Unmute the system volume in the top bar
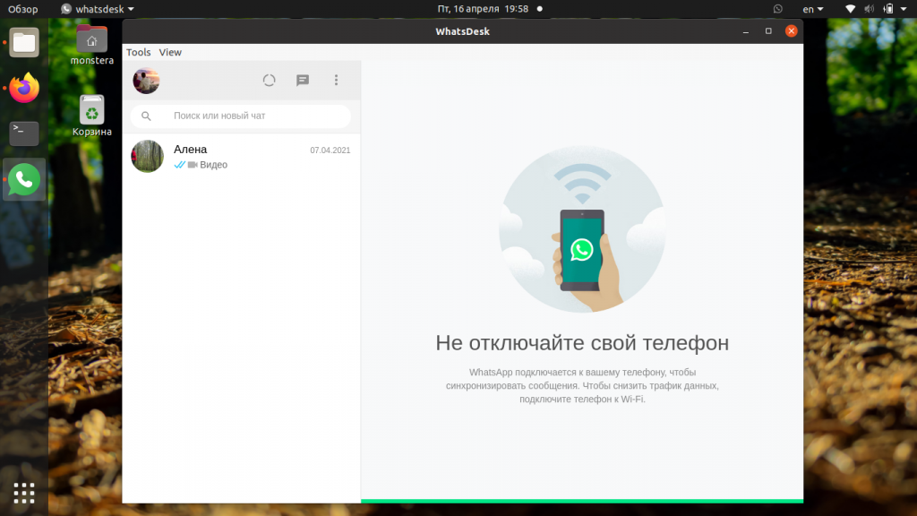 click(868, 9)
